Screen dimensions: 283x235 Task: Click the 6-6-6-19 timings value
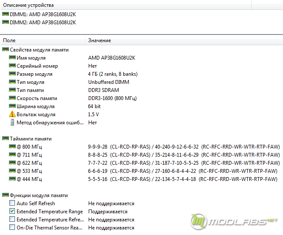[98, 171]
